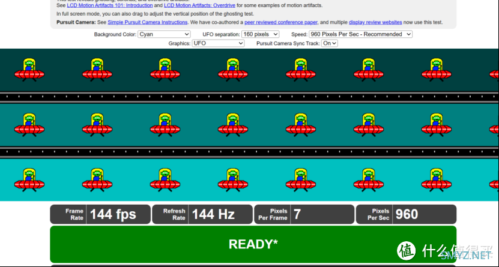Open Simple Pursuit Camera Instructions link
The image size is (499, 267).
(x=147, y=22)
